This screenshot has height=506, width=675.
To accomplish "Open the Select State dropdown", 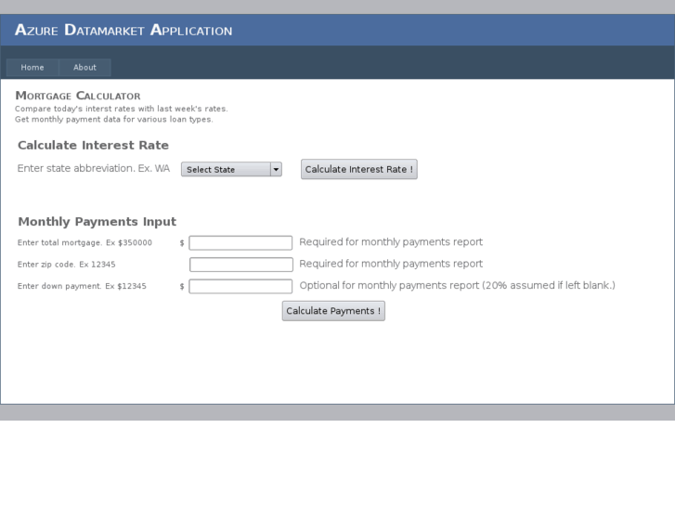I will (x=231, y=169).
